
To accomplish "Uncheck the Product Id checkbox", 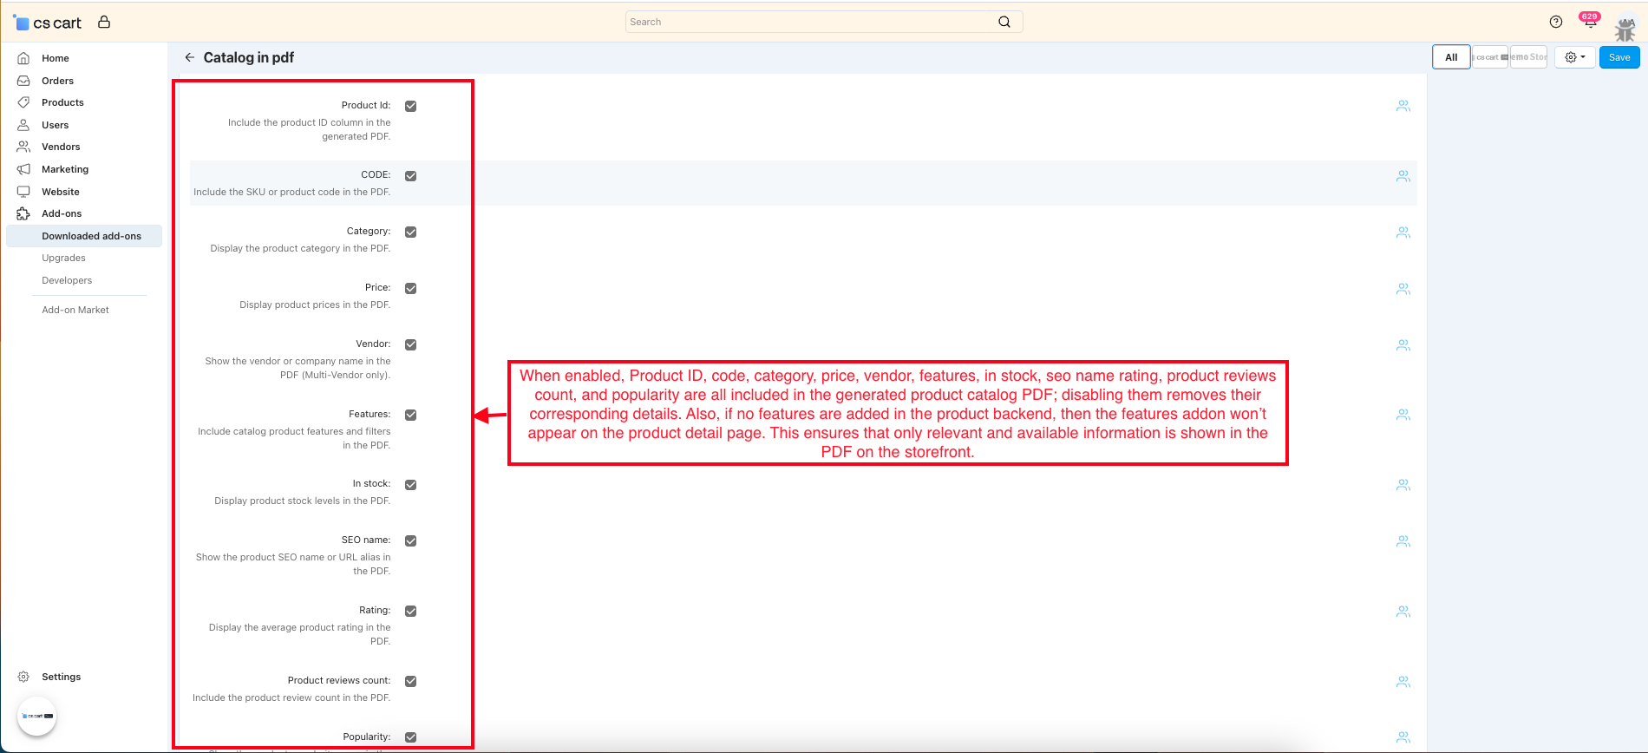I will tap(411, 106).
